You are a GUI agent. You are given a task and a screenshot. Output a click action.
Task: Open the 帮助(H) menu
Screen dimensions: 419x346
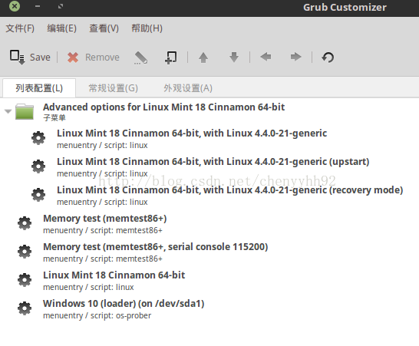[x=147, y=28]
